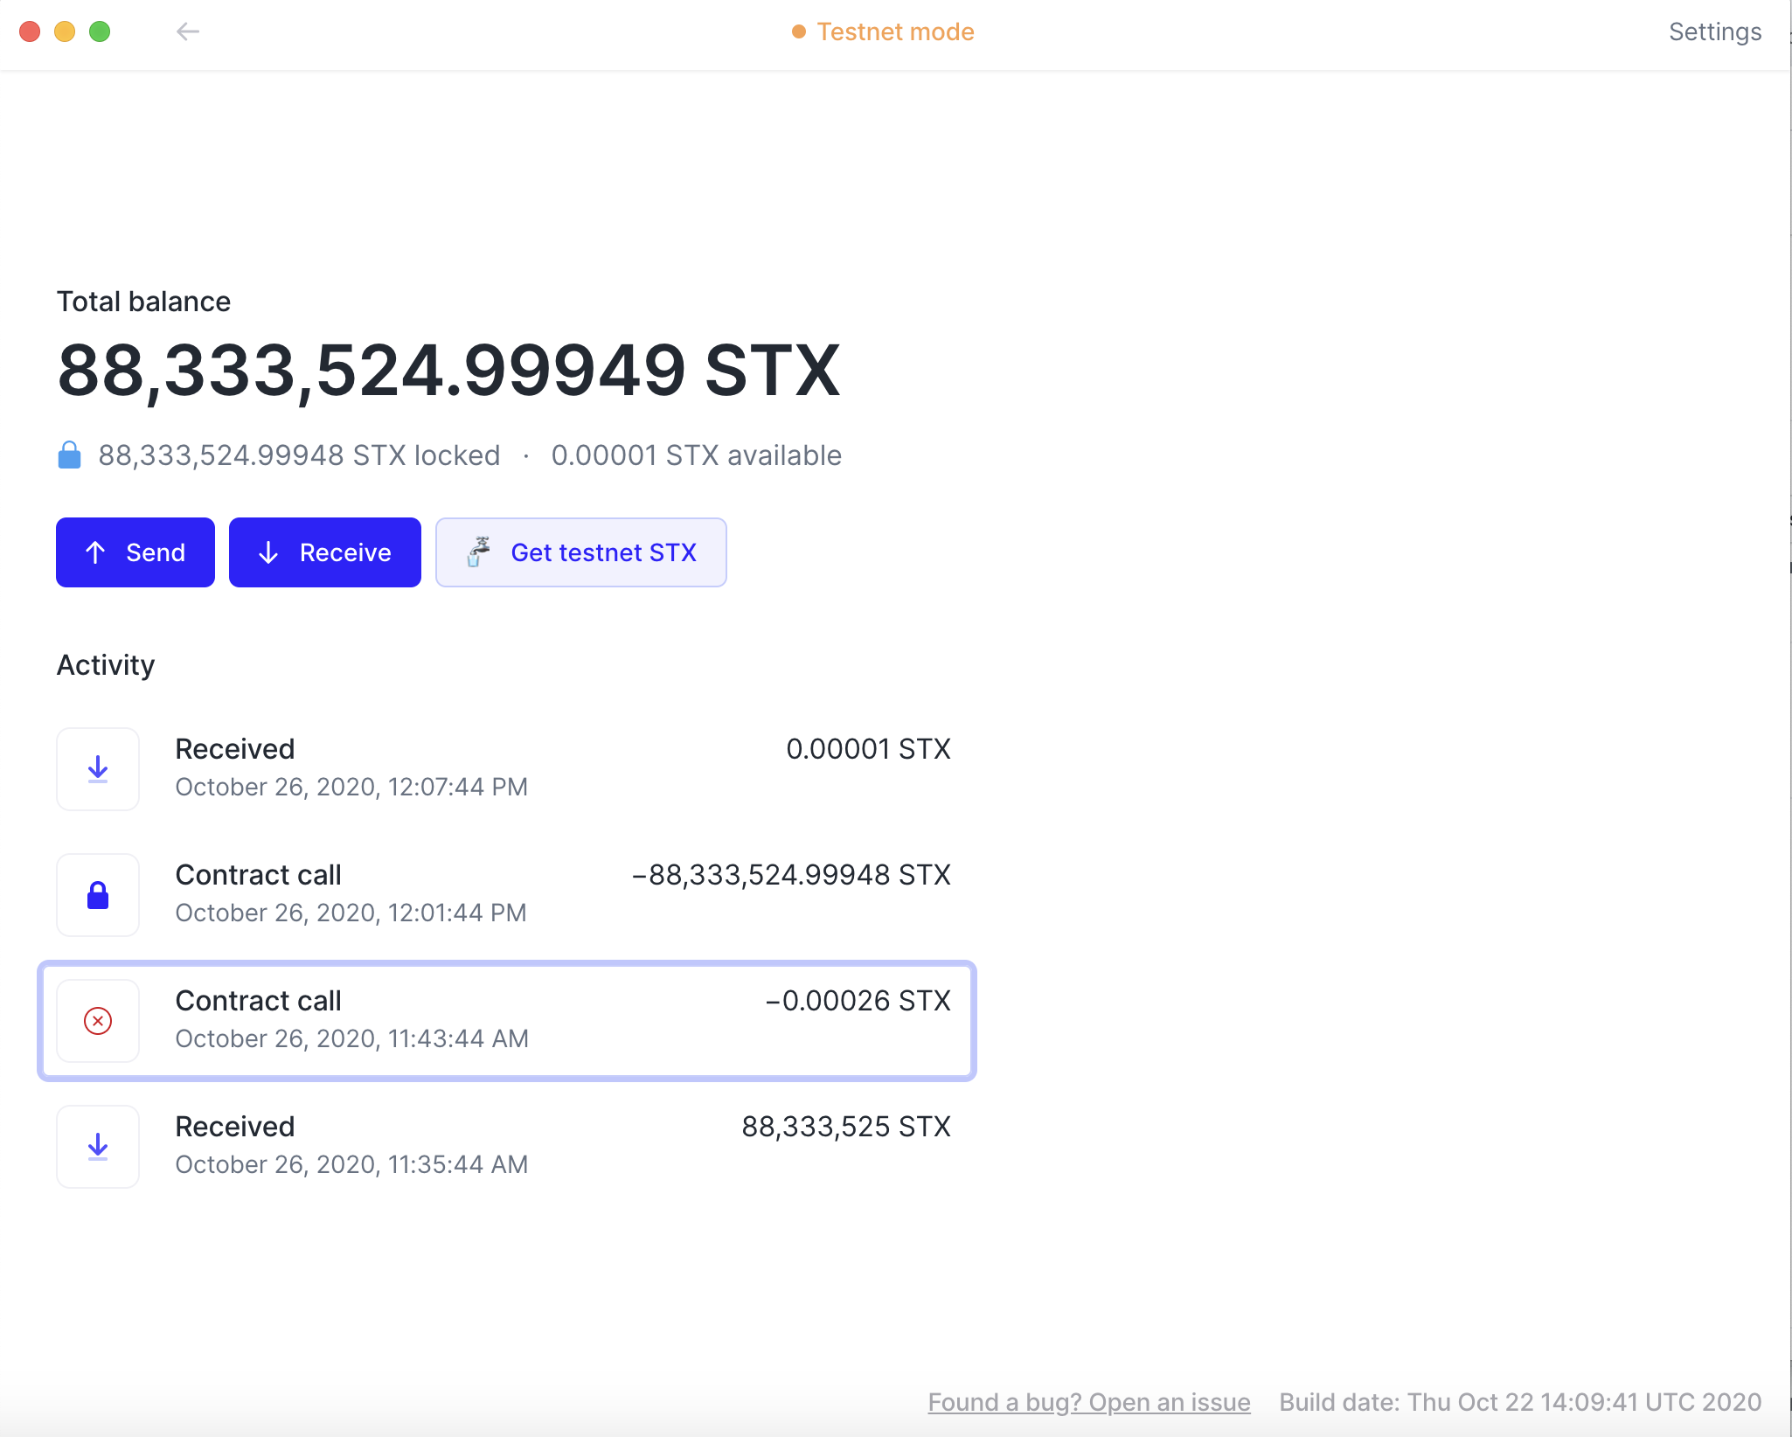
Task: Click Get testnet STX
Action: point(603,552)
